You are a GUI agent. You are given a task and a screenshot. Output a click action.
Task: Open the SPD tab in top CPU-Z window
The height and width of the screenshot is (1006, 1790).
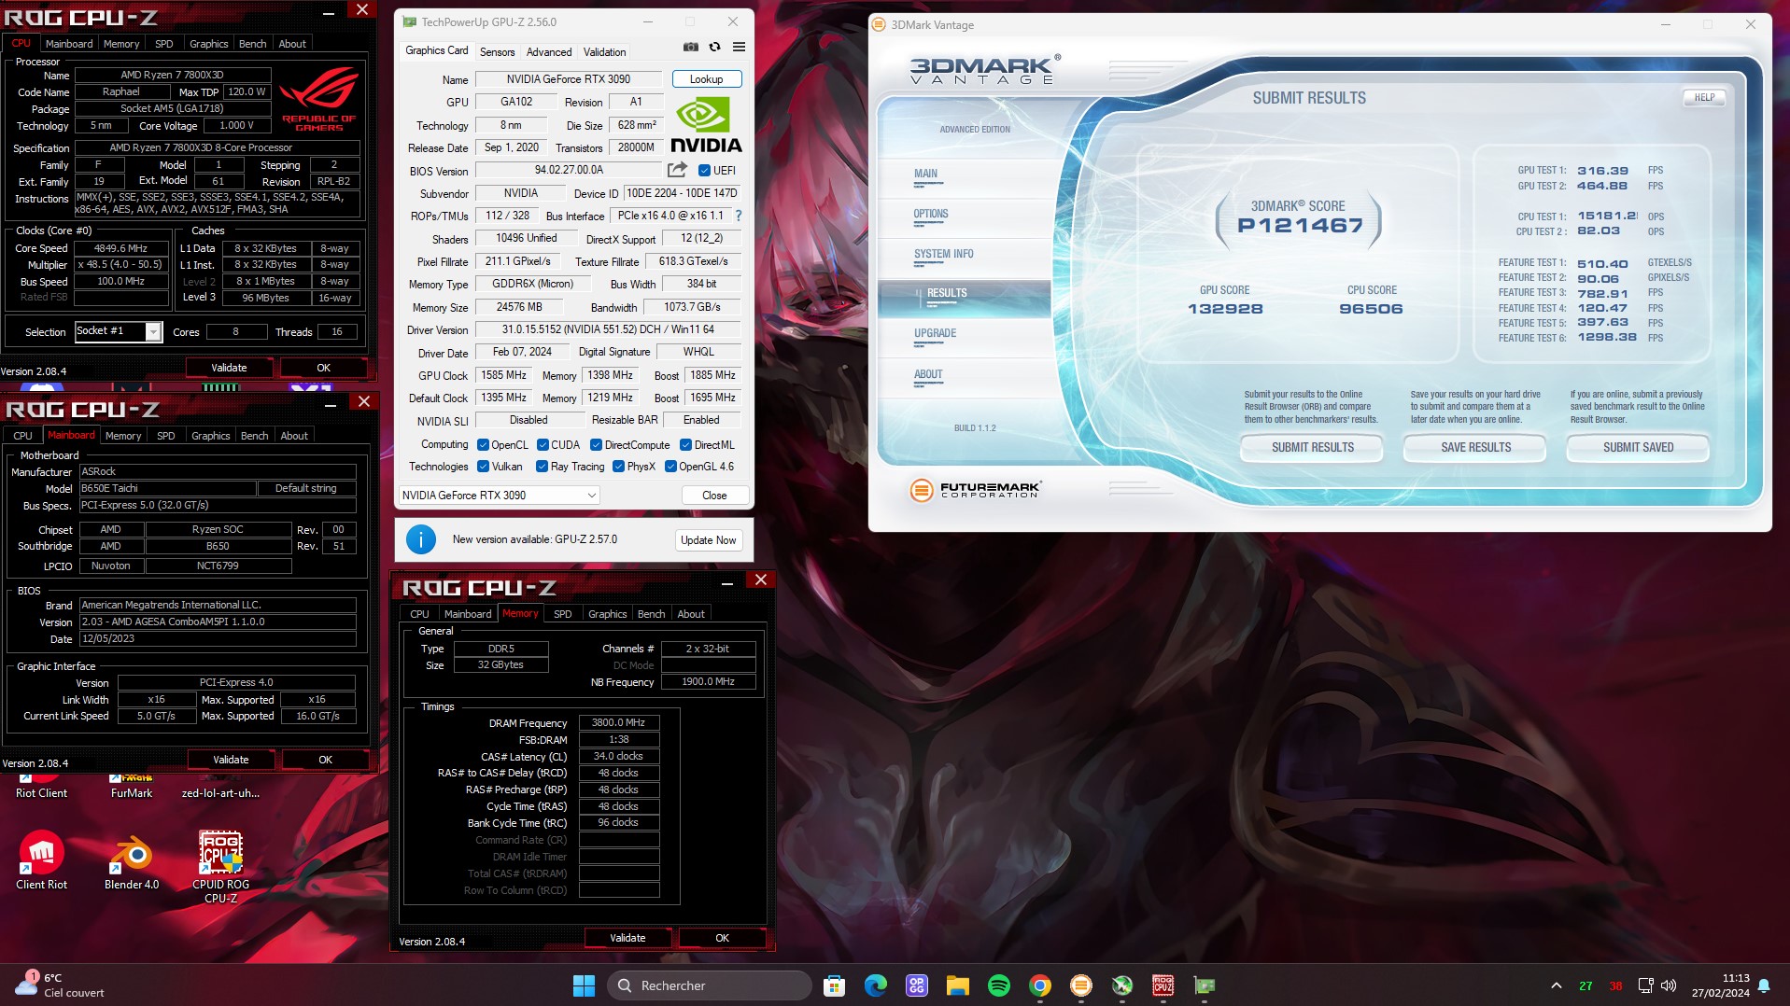point(163,44)
